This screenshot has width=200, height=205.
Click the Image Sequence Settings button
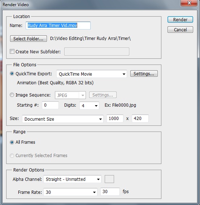tap(103, 95)
